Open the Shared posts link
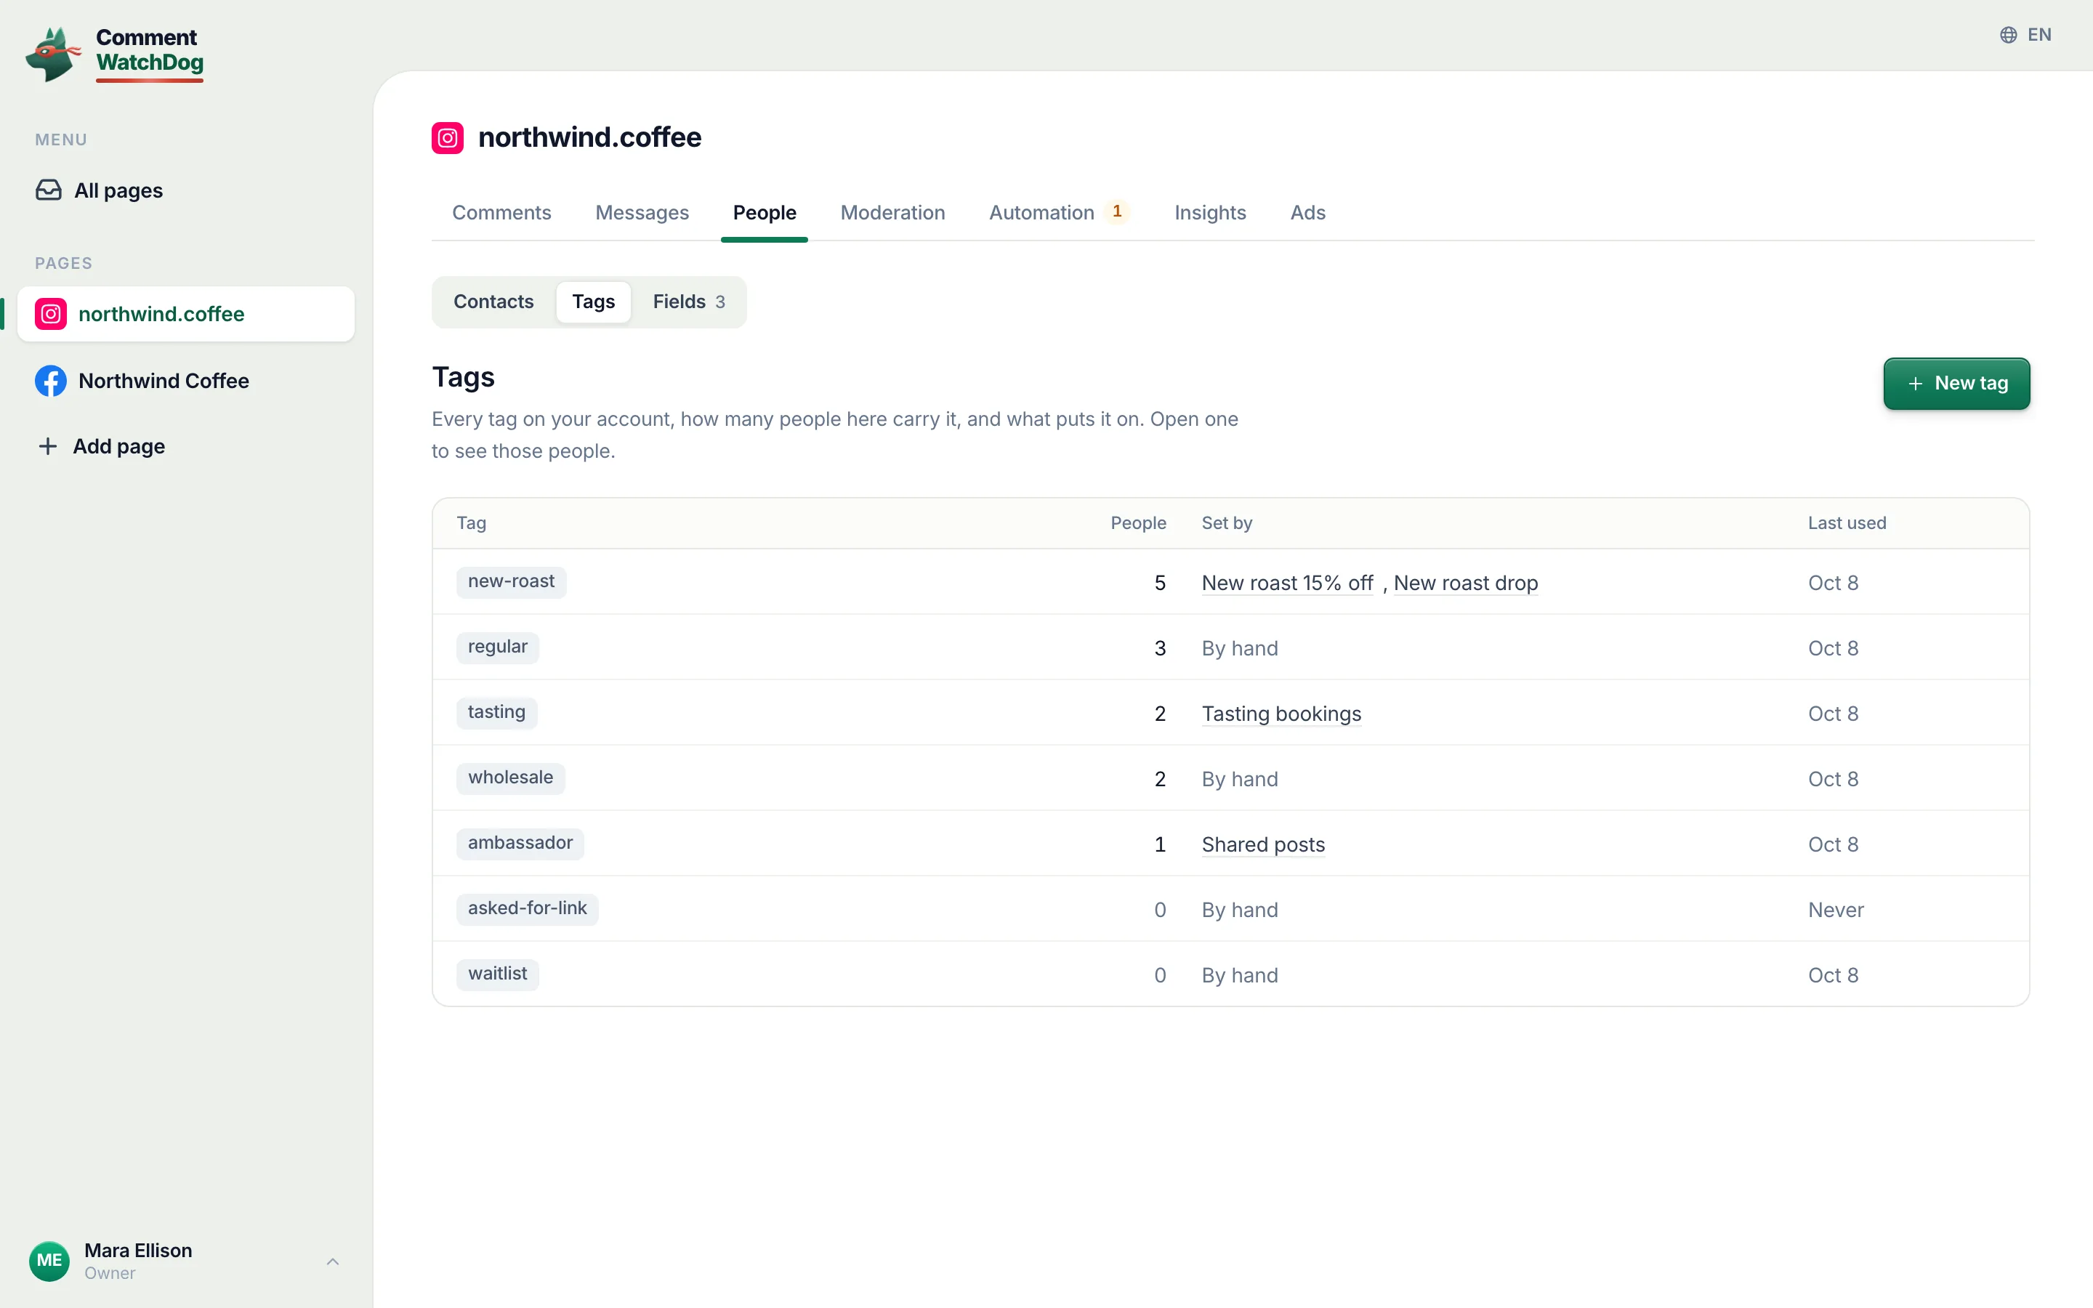 1263,844
